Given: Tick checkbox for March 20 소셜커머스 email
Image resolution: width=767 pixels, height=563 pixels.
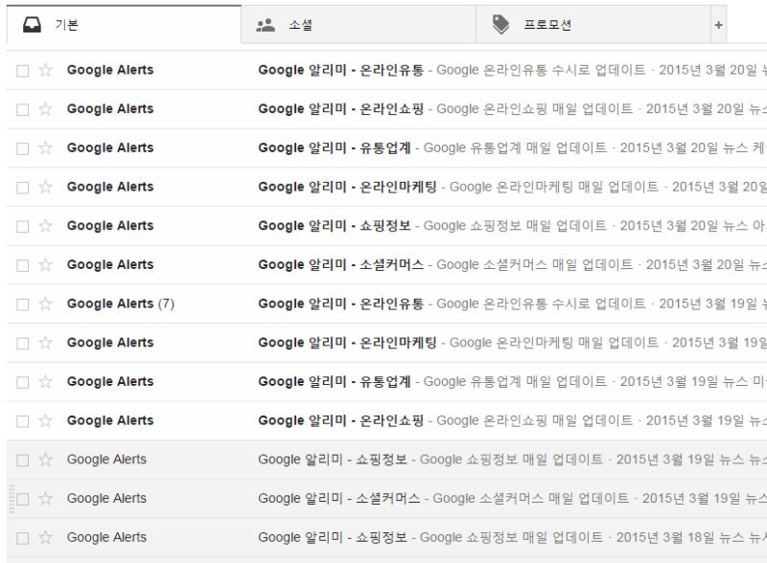Looking at the screenshot, I should point(23,265).
